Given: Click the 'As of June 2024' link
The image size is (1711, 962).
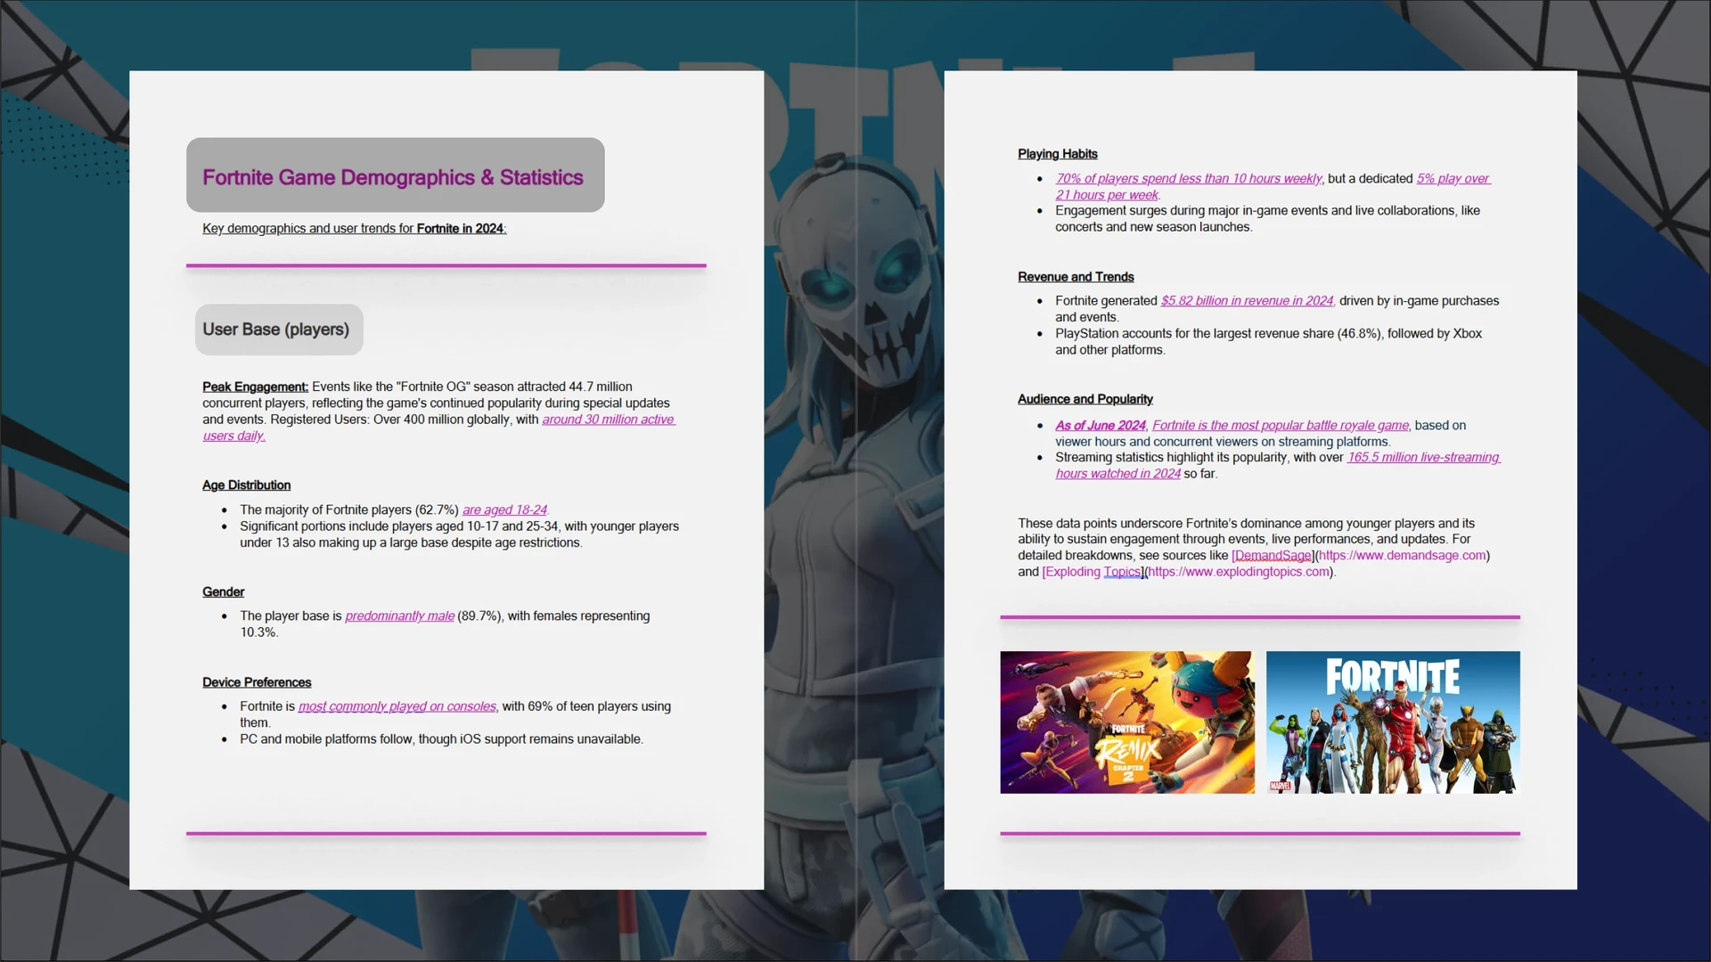Looking at the screenshot, I should tap(1100, 426).
